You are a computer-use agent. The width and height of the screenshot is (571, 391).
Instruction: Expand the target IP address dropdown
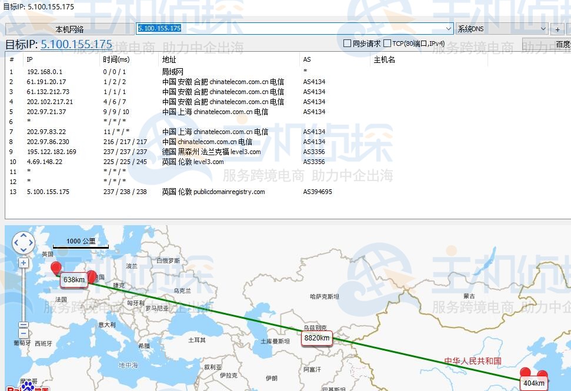[449, 28]
